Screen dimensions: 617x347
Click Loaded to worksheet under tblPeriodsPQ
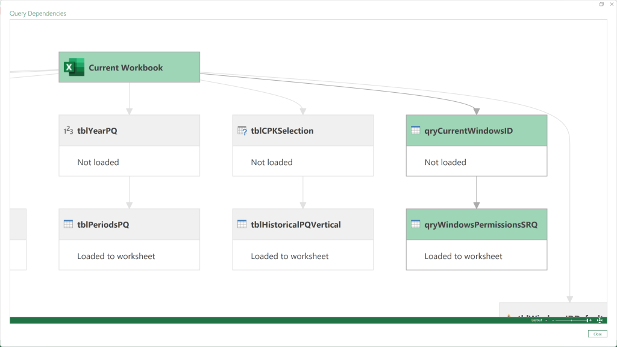coord(116,256)
